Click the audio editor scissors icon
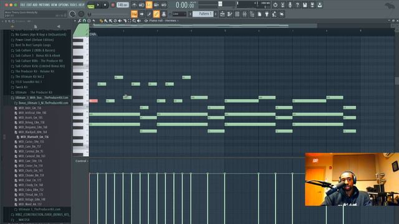 [x=282, y=5]
